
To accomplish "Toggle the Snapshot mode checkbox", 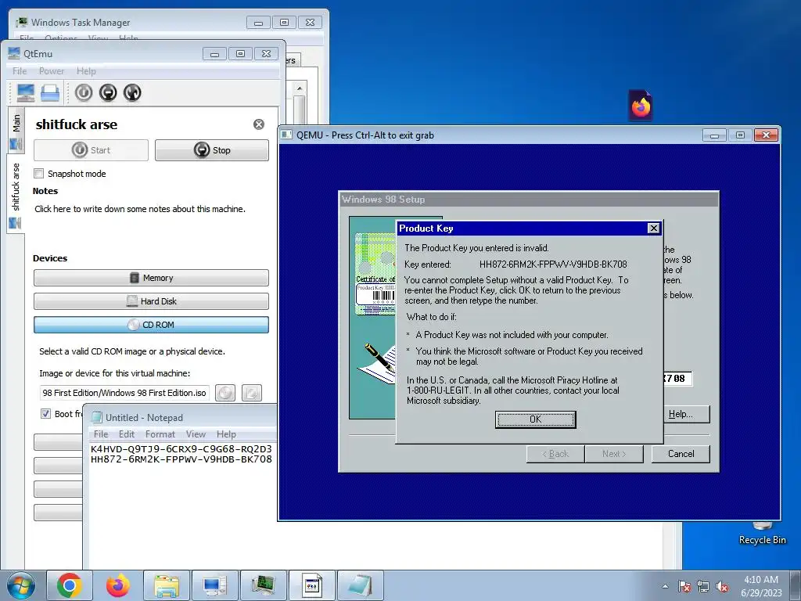I will (x=39, y=173).
